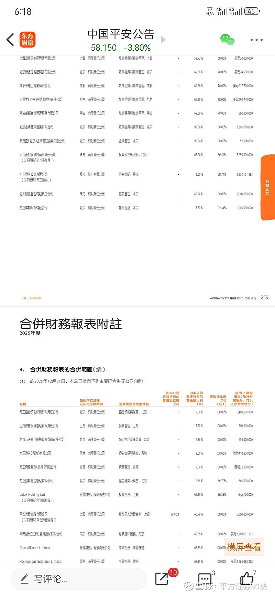Tap the 横屏查看 landscape view button
This screenshot has width=275, height=595.
click(x=244, y=547)
